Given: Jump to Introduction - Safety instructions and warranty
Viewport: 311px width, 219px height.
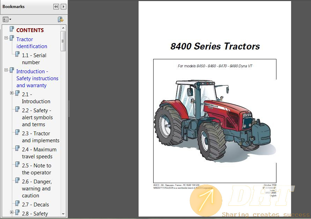Looking at the screenshot, I should pos(37,78).
